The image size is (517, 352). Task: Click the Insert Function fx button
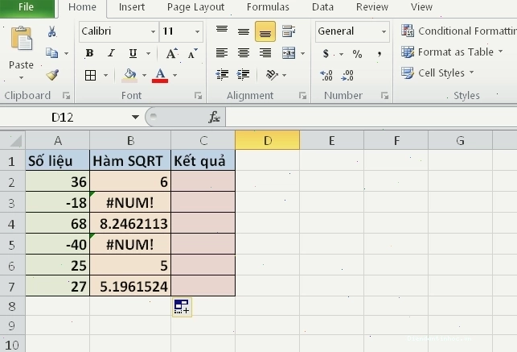214,117
